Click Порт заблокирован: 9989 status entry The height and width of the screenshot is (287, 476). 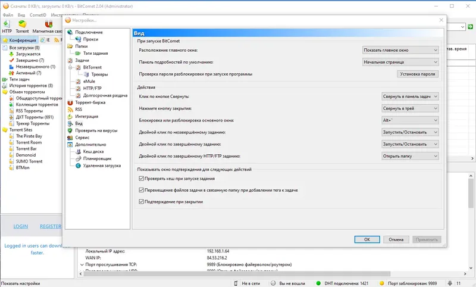point(409,283)
